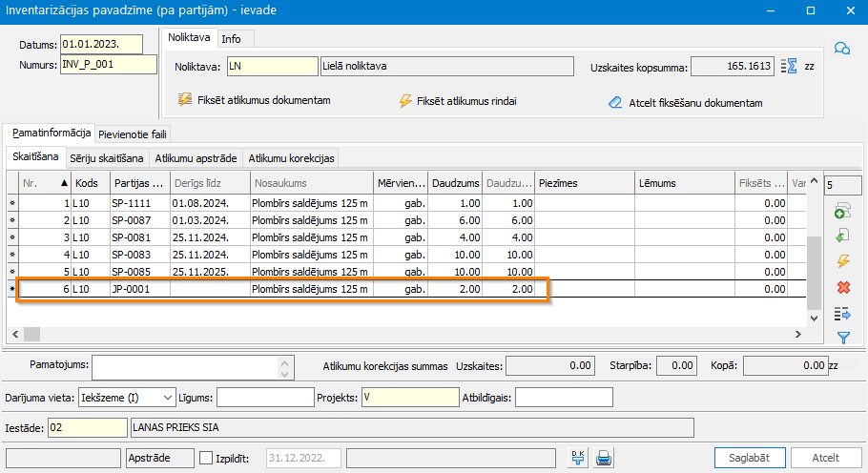Image resolution: width=868 pixels, height=473 pixels.
Task: Click the horizontal scroll left arrow
Action: 15,334
